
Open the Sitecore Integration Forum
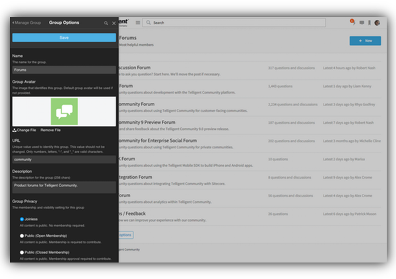click(135, 177)
